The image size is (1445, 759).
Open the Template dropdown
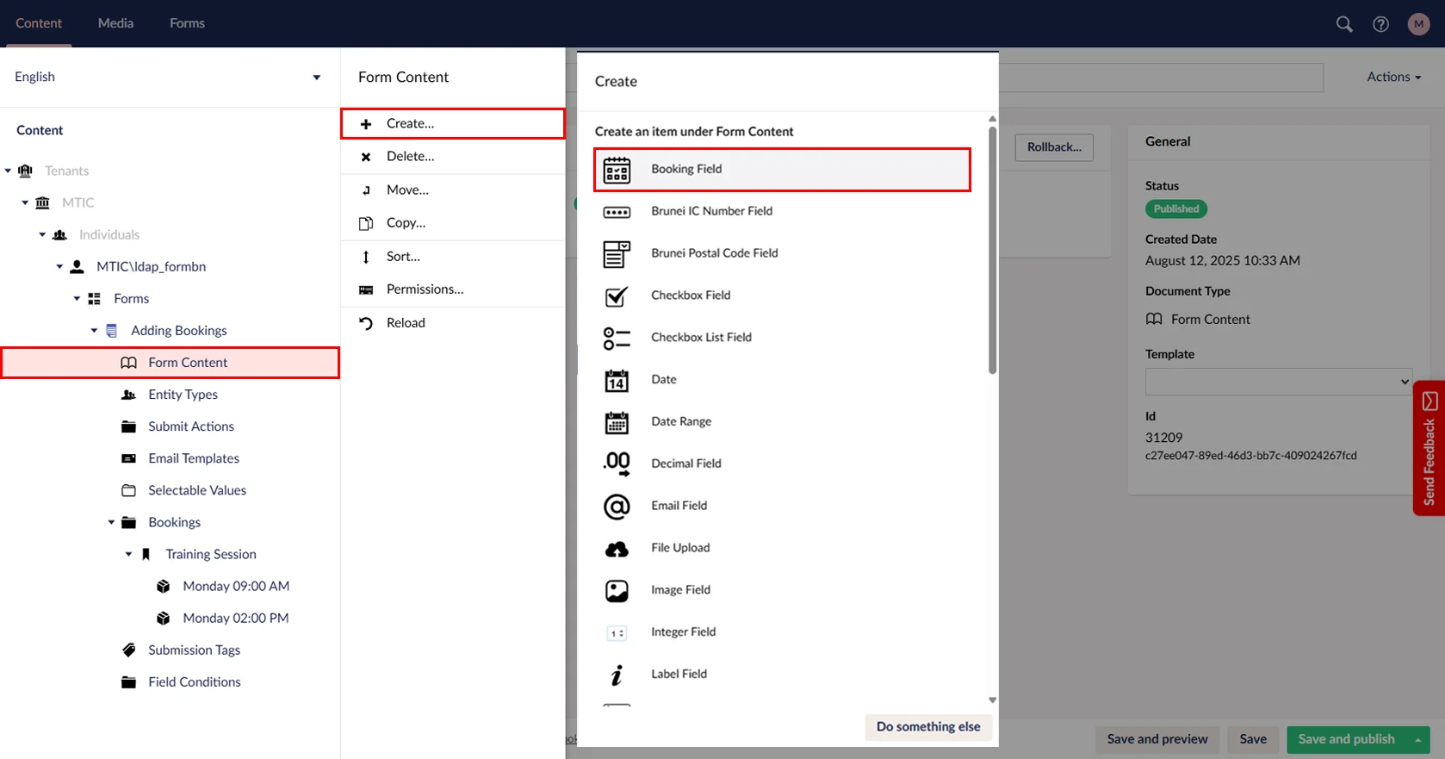click(1278, 382)
